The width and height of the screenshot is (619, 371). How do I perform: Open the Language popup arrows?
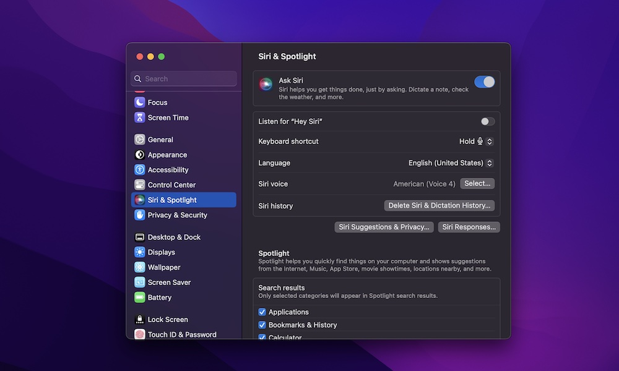490,163
